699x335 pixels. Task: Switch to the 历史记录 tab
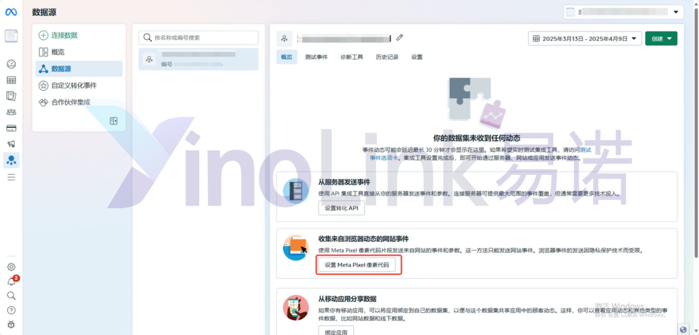[387, 57]
